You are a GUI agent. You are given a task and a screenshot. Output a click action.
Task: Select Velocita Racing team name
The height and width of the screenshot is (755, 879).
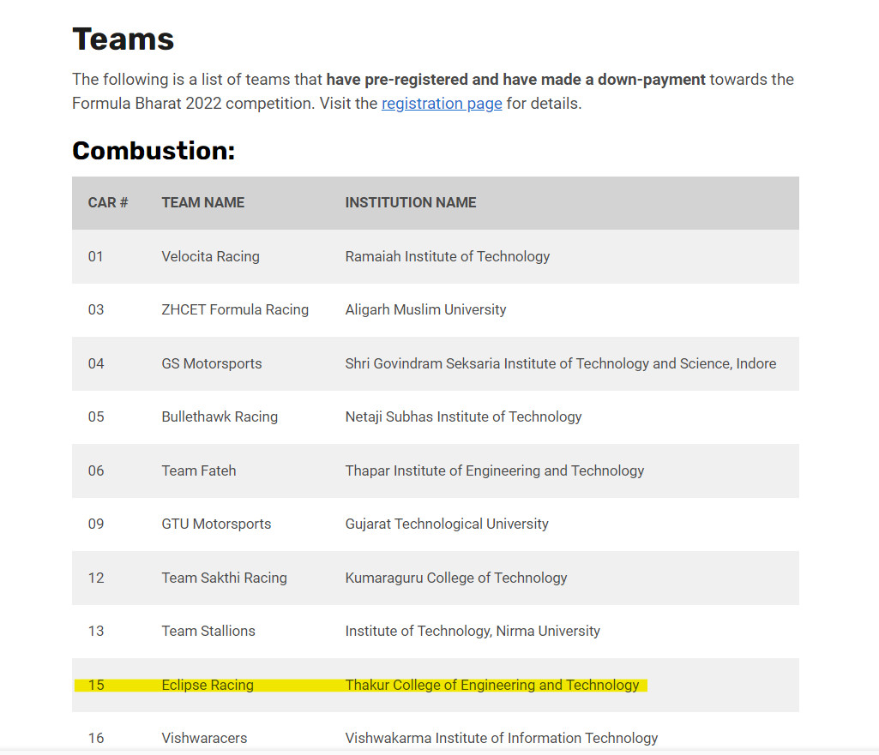pos(210,256)
